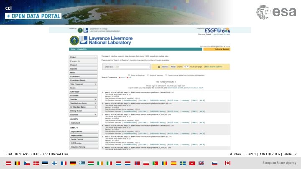Click the Lawrence Livermore National Laboratory logo
The image size is (301, 169).
(x=106, y=40)
